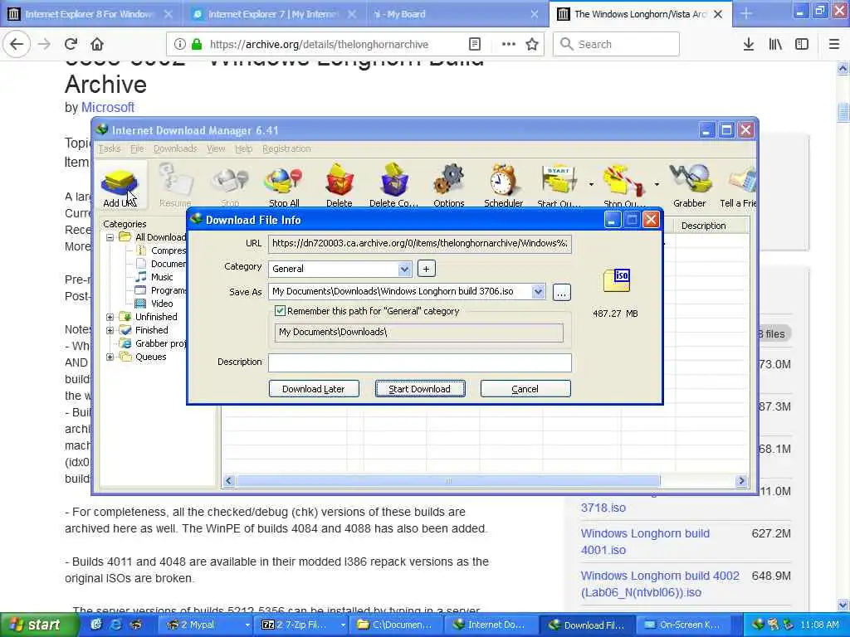Screen dimensions: 850x637
Task: Click the grayed Stop toolbar icon
Action: coord(230,187)
